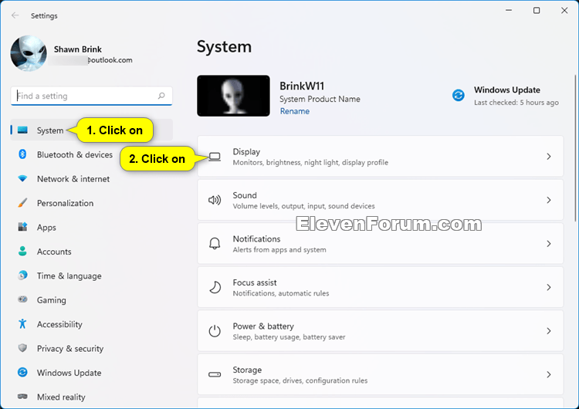Click the Power & battery power icon
Viewport: 579px width, 409px height.
coord(215,331)
